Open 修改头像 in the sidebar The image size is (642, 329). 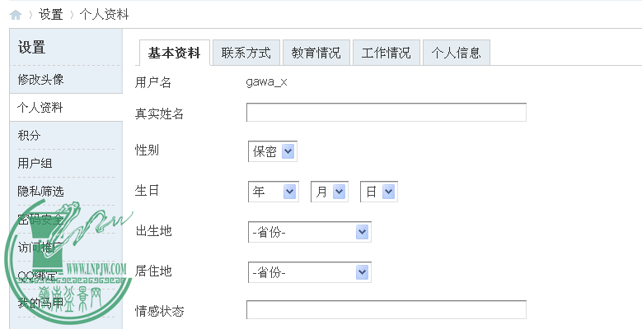(x=40, y=80)
